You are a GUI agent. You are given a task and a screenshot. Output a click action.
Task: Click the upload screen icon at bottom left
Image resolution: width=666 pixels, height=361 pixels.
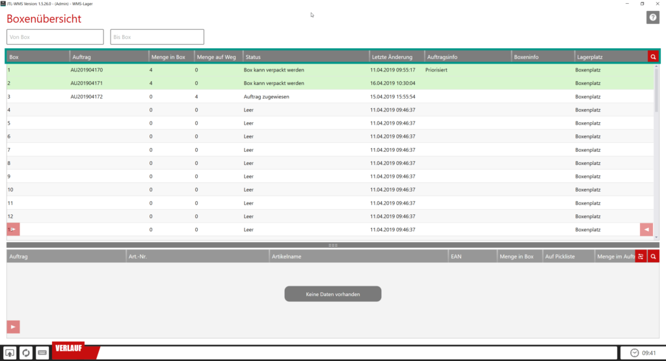10,353
